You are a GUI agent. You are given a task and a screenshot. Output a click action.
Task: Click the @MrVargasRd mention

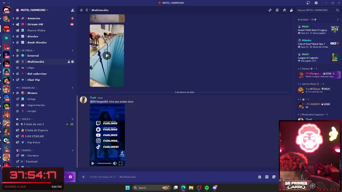click(99, 102)
